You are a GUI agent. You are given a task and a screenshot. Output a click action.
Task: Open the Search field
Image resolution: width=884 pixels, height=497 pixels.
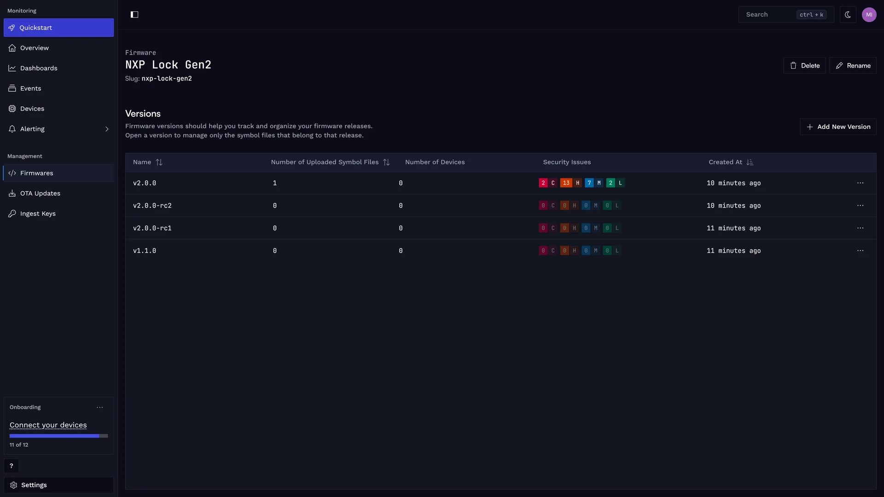[786, 15]
